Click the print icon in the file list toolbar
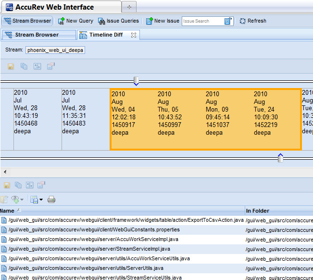This screenshot has height=280, width=313. point(51,199)
